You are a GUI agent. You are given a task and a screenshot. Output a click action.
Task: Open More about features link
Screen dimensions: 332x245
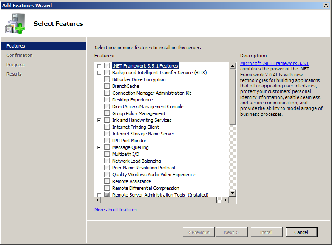tap(116, 210)
